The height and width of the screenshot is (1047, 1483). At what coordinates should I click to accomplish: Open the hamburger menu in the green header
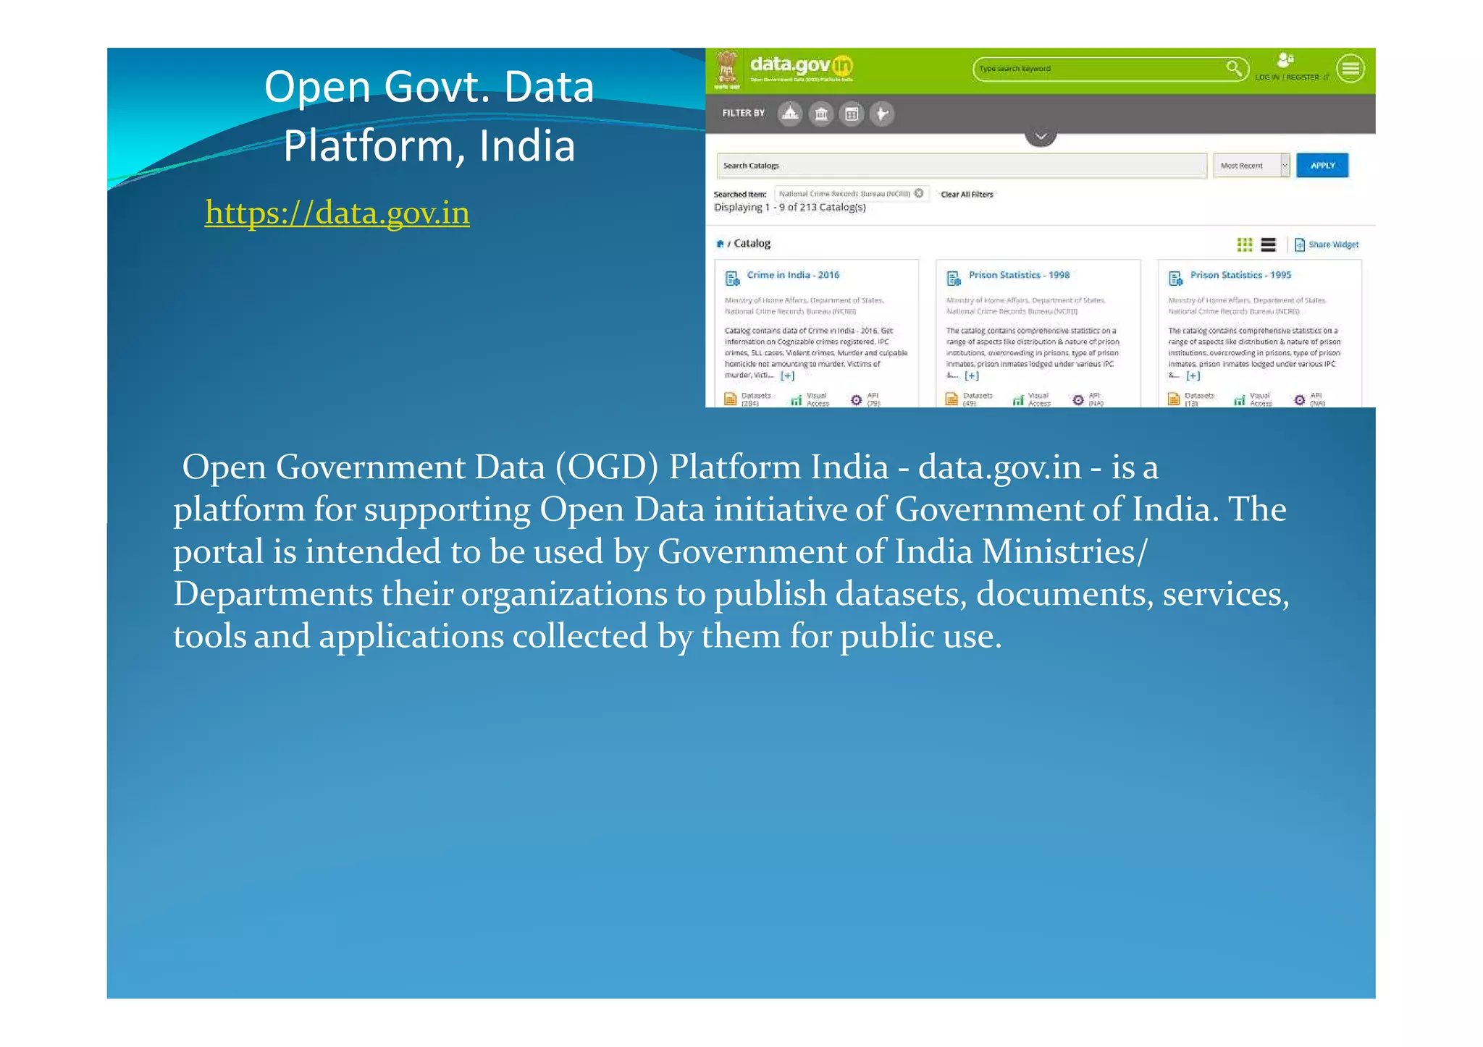(x=1350, y=69)
